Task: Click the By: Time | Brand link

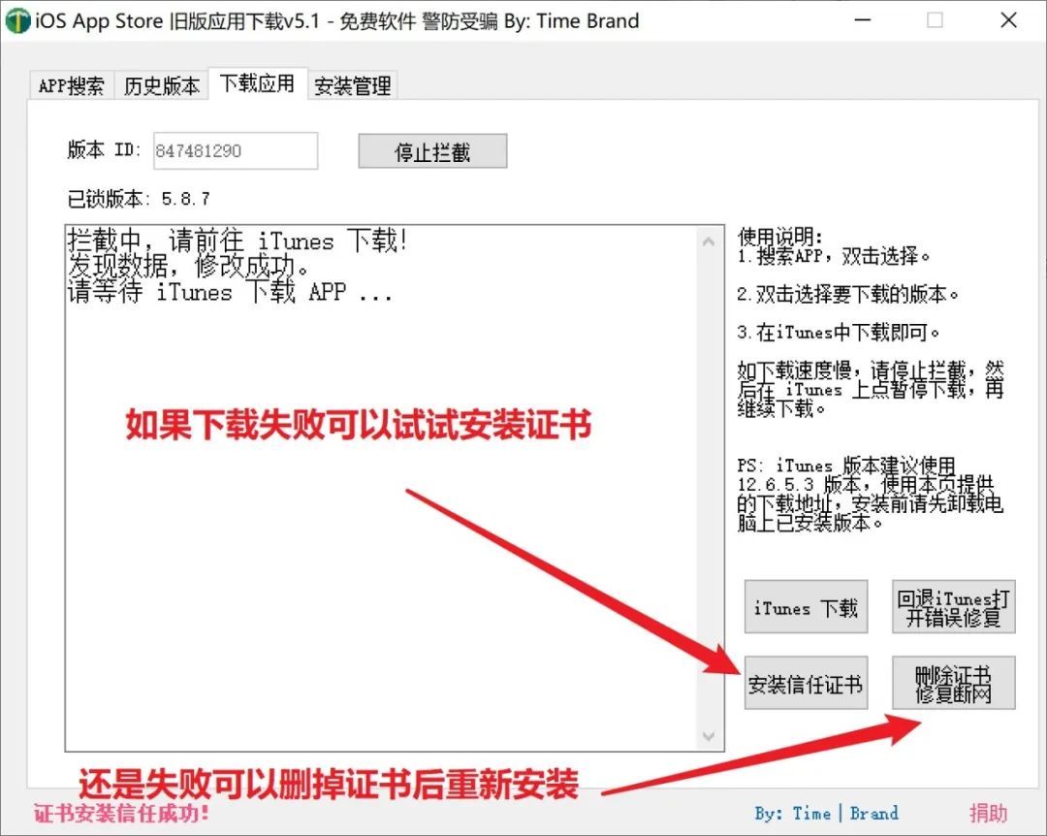Action: pyautogui.click(x=827, y=814)
